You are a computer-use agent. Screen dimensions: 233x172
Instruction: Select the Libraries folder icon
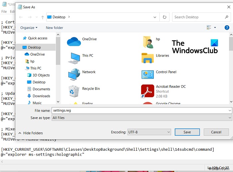point(147,58)
